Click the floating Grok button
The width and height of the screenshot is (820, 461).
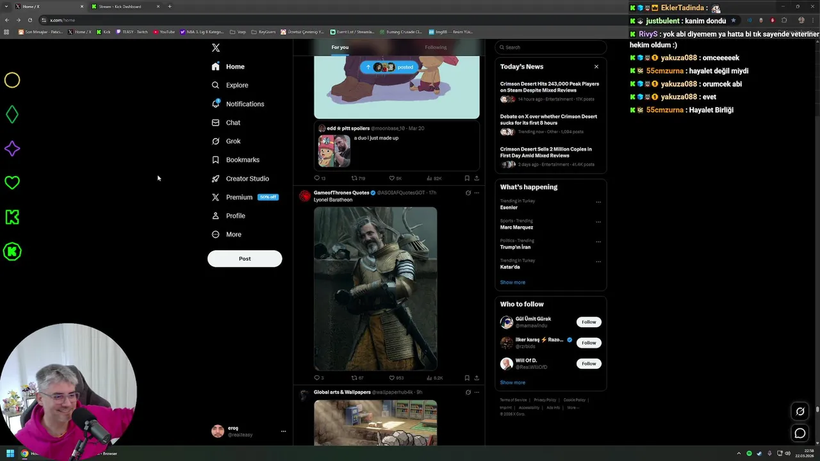point(800,412)
